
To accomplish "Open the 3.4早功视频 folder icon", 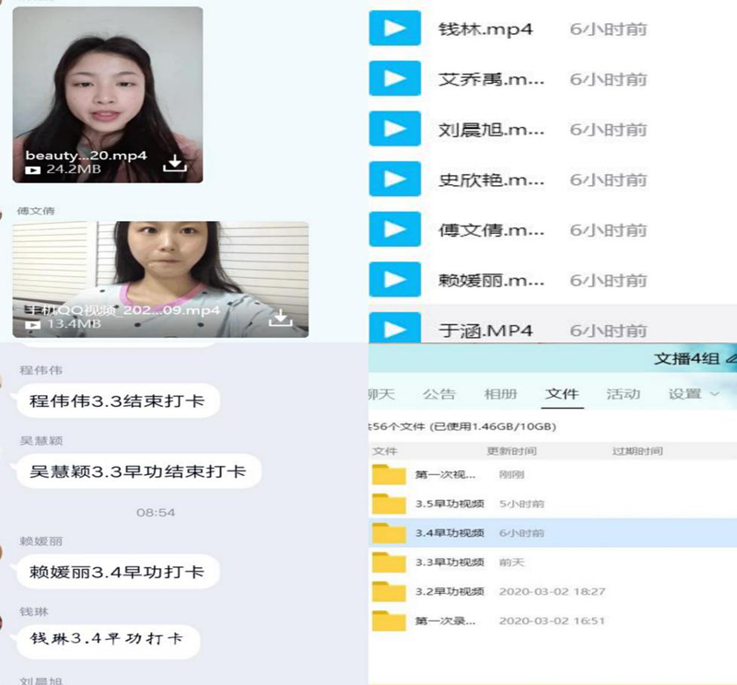I will click(389, 533).
